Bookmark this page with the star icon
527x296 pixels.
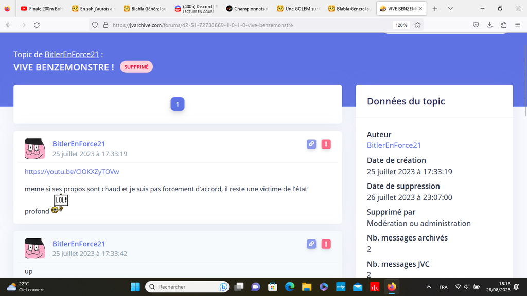click(418, 25)
